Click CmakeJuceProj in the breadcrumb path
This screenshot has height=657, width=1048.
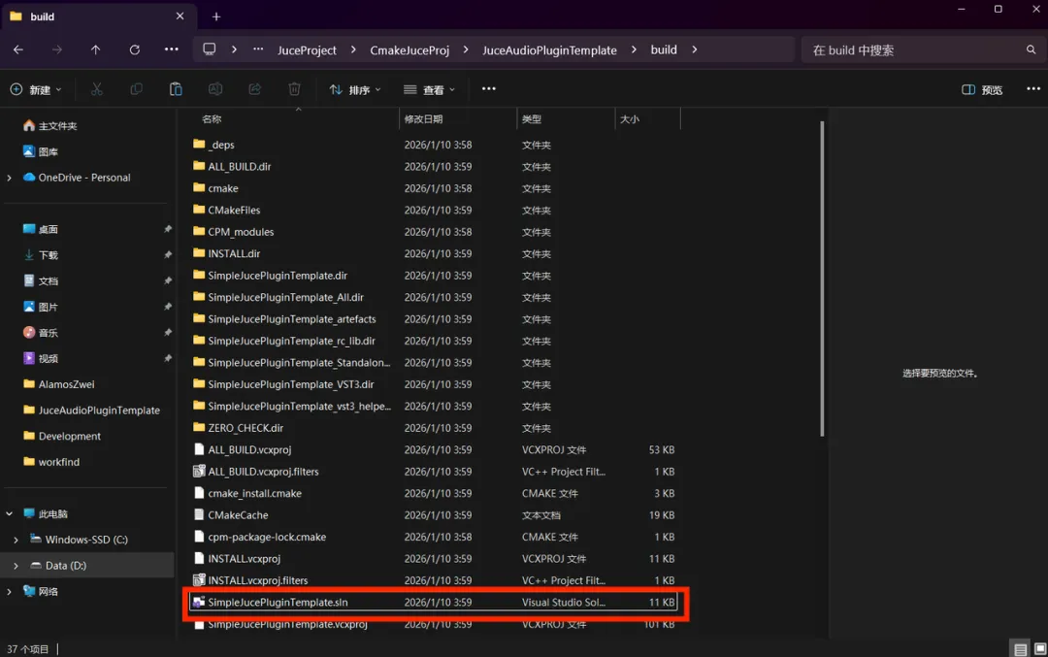click(x=409, y=50)
